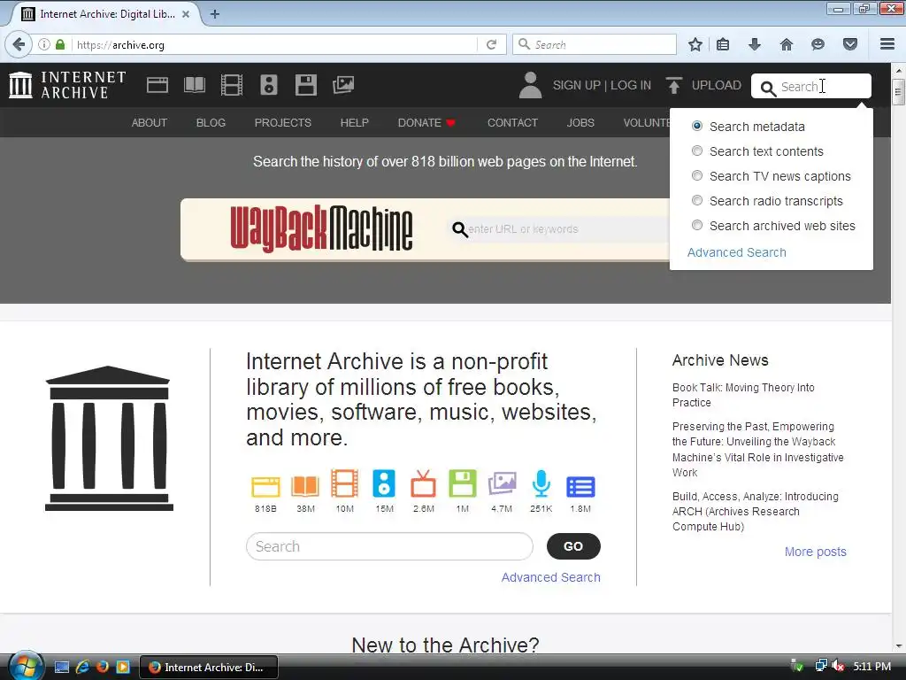Open Advanced Search in search dropdown

(x=737, y=252)
